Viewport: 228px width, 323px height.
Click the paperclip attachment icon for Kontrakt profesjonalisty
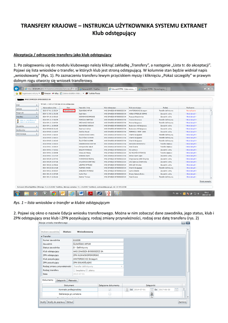click(x=127, y=290)
